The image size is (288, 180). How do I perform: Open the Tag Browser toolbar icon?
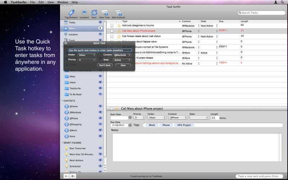71,13
